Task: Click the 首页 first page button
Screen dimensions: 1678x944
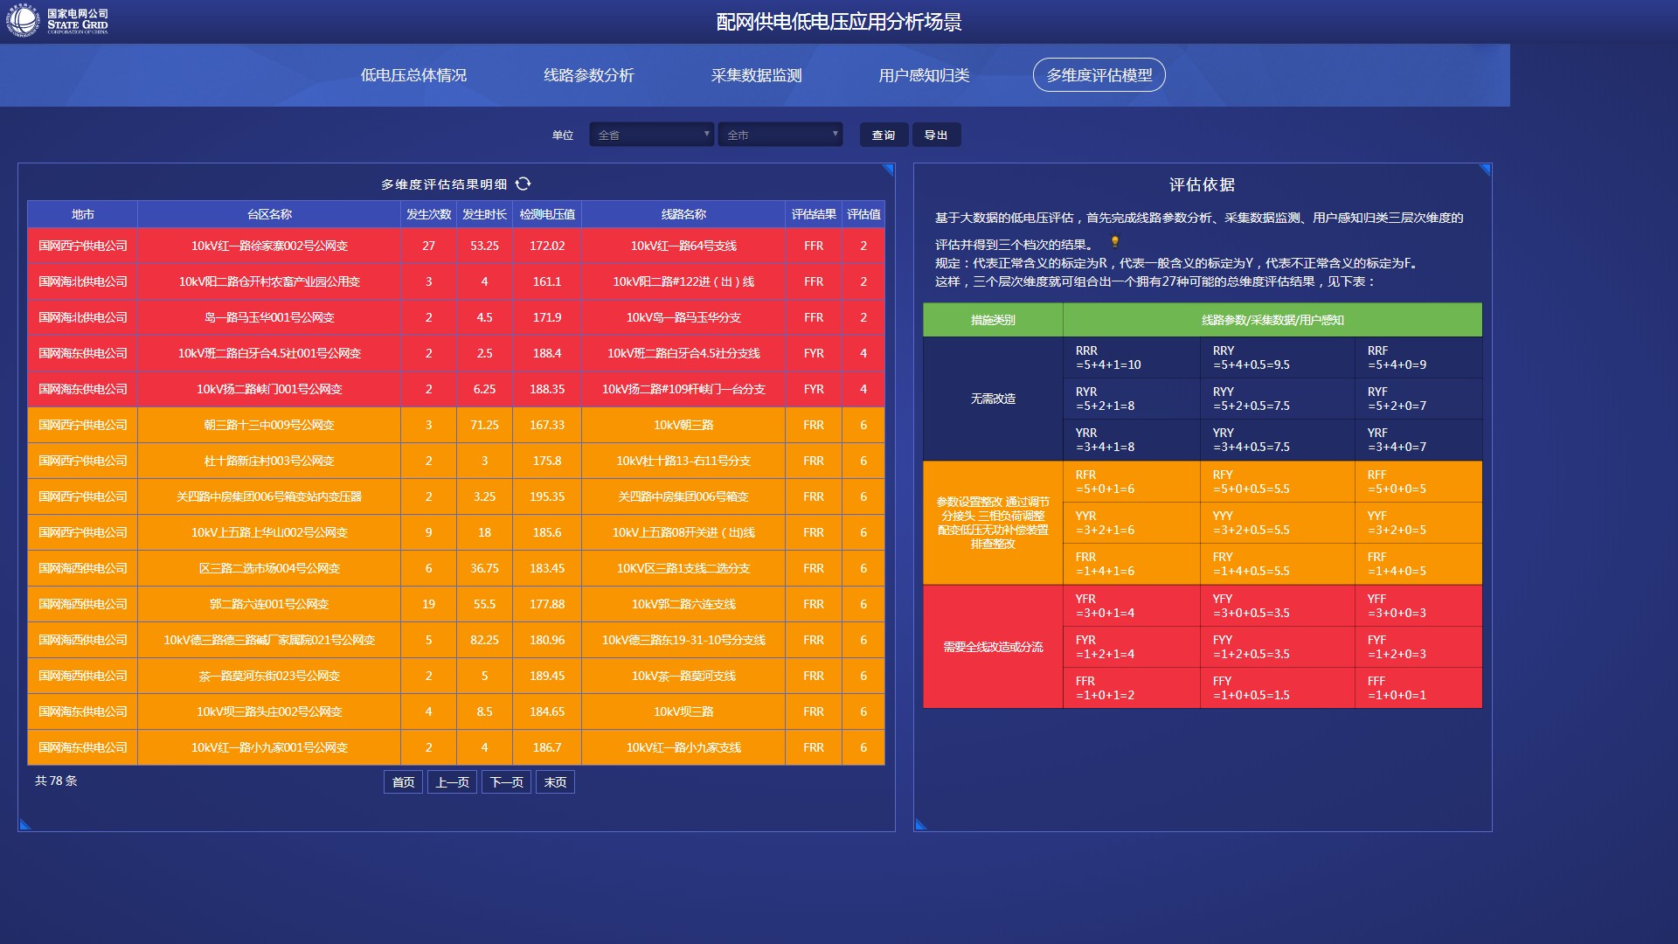Action: coord(403,782)
